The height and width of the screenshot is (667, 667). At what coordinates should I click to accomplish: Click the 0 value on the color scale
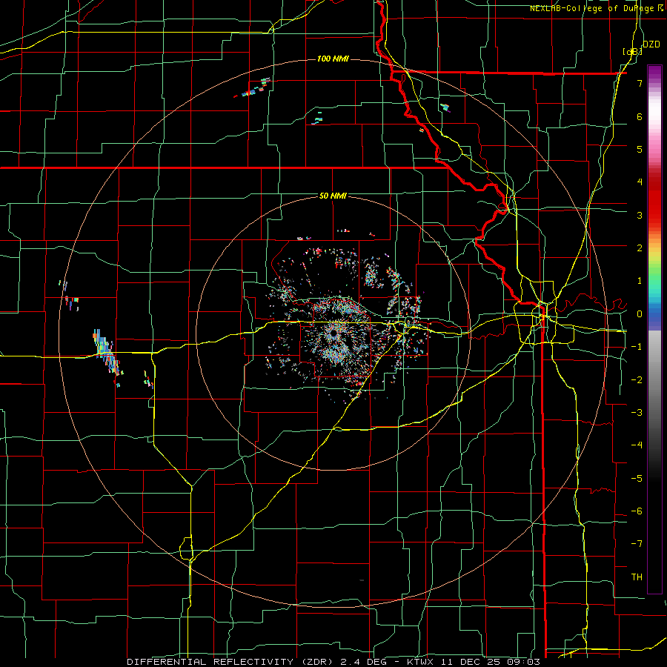click(640, 314)
